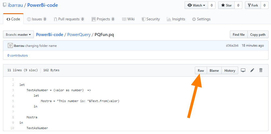Image resolution: width=271 pixels, height=134 pixels.
Task: Click the 'TextAsNumber = (valor as number)' code line
Action: [x=59, y=90]
